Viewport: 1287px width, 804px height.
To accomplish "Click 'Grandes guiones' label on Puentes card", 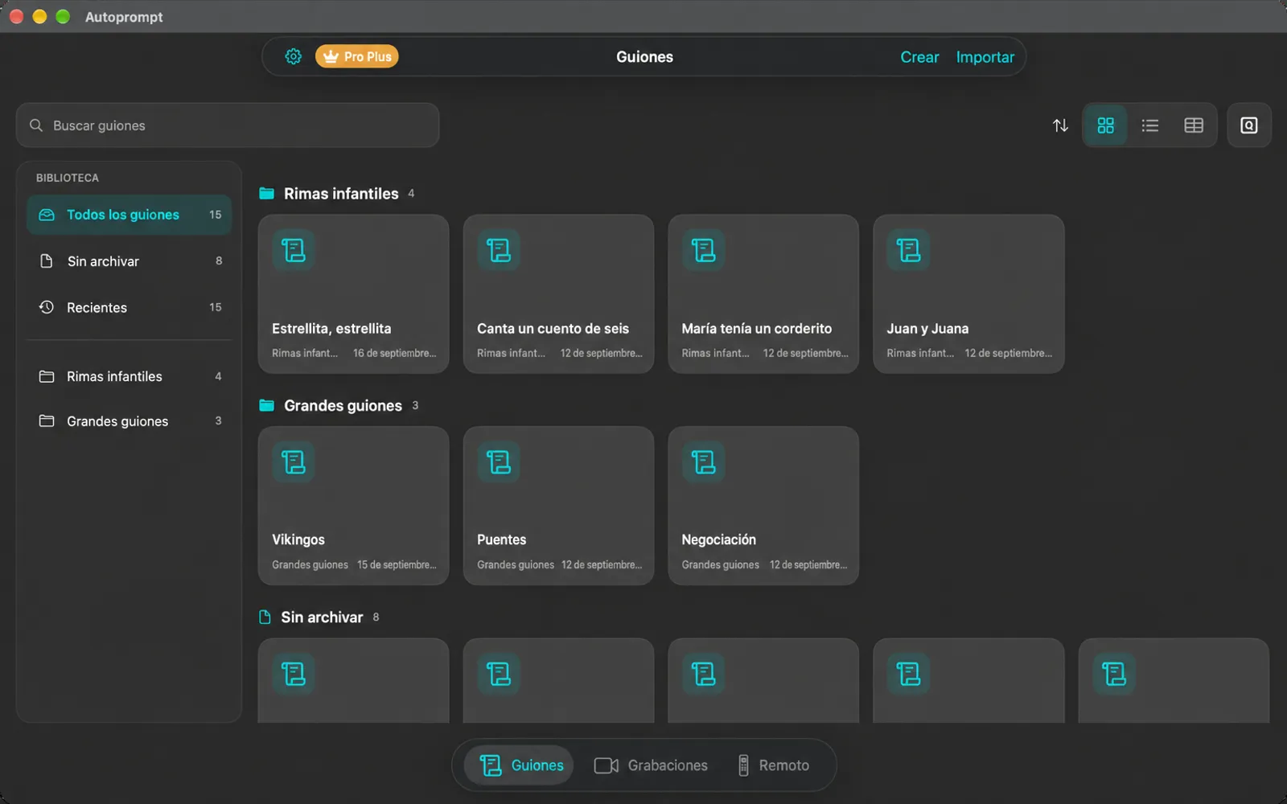I will 516,565.
